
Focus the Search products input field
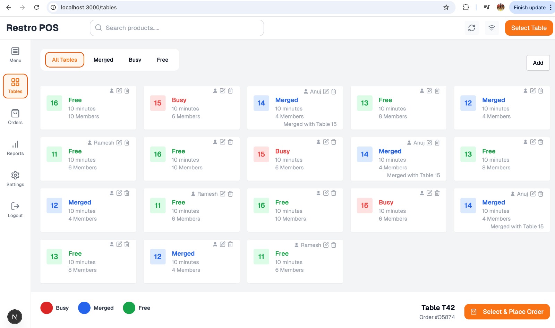tap(177, 28)
